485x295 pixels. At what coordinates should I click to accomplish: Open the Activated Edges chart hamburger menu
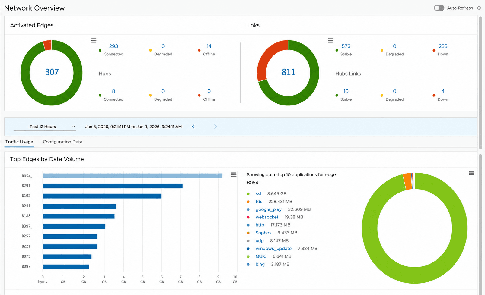click(94, 40)
